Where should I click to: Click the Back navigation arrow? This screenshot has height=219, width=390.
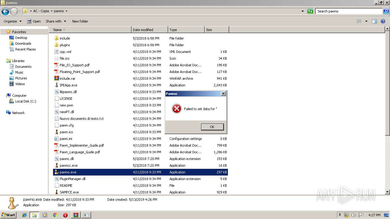tap(5, 12)
